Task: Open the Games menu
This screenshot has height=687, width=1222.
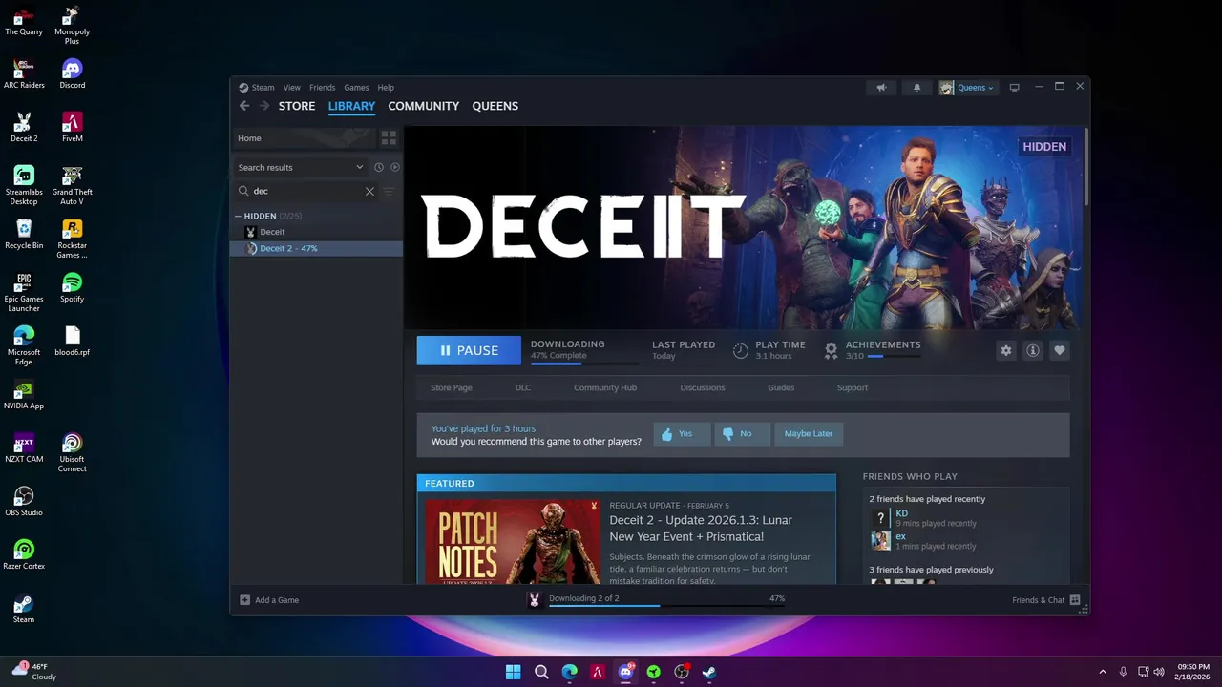Action: [x=356, y=88]
